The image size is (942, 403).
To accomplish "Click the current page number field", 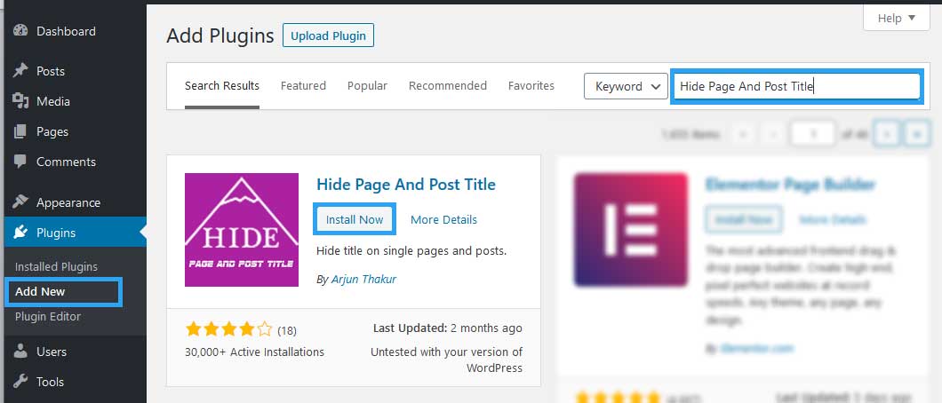I will (813, 135).
